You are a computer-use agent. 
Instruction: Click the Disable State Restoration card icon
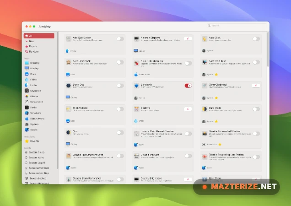coord(69,179)
